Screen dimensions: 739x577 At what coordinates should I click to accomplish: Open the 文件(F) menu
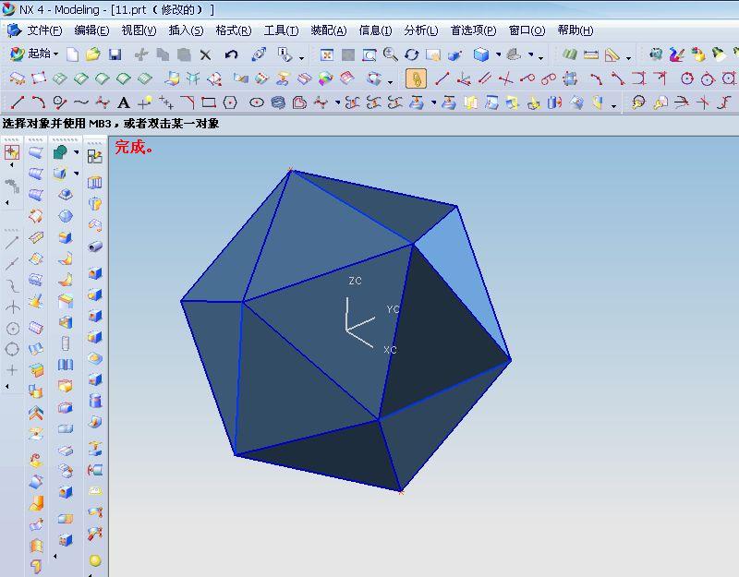[x=44, y=30]
